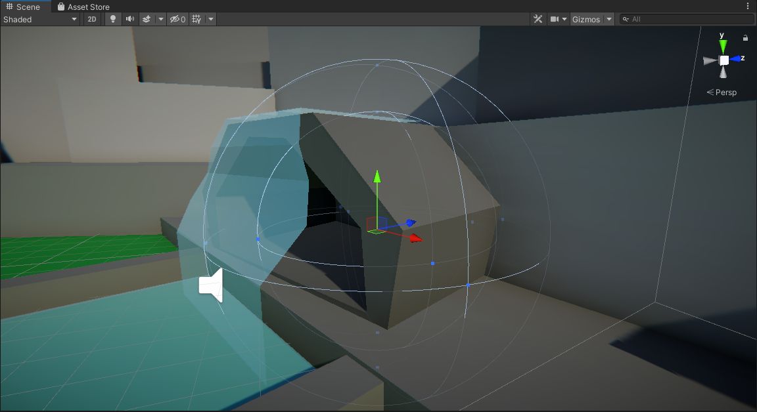The height and width of the screenshot is (412, 757).
Task: Open the scene window options menu
Action: (748, 7)
